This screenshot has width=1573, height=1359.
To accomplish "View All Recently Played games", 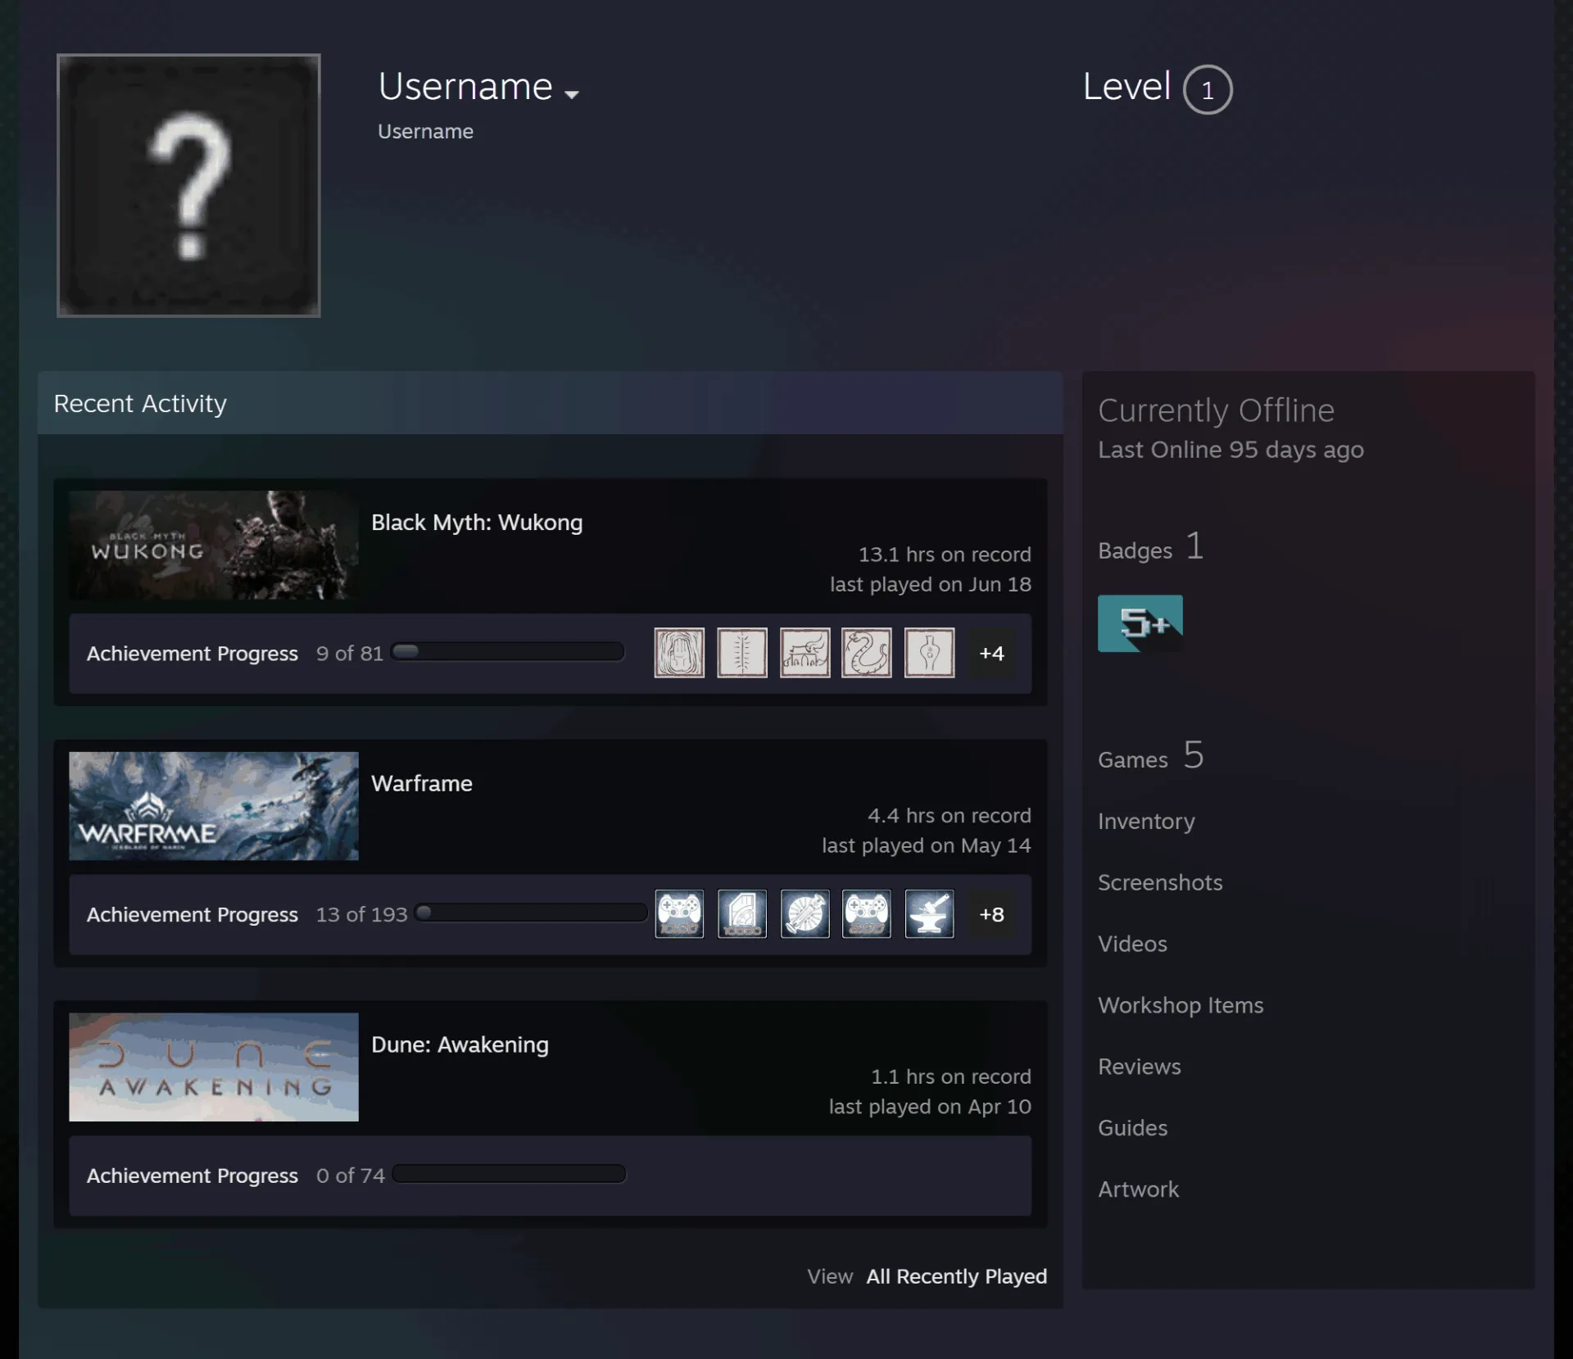I will [x=956, y=1276].
